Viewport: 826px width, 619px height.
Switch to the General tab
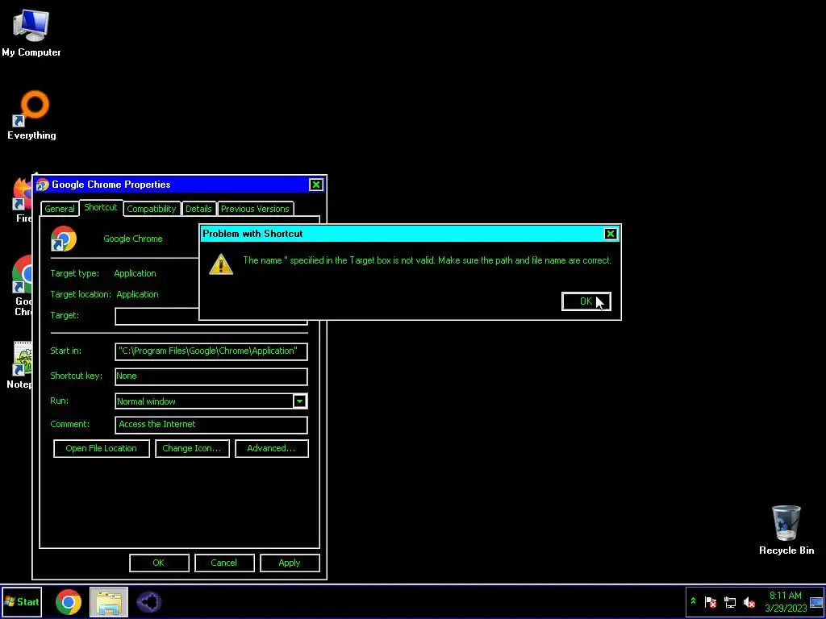pyautogui.click(x=60, y=209)
